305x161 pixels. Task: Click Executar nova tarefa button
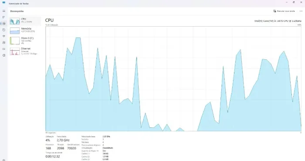point(284,11)
